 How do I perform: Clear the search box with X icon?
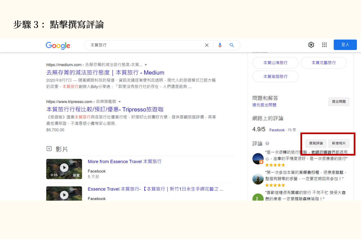pos(207,45)
